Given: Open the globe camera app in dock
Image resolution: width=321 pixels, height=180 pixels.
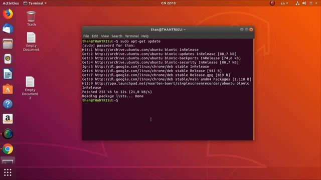Looking at the screenshot, I should click(x=8, y=134).
